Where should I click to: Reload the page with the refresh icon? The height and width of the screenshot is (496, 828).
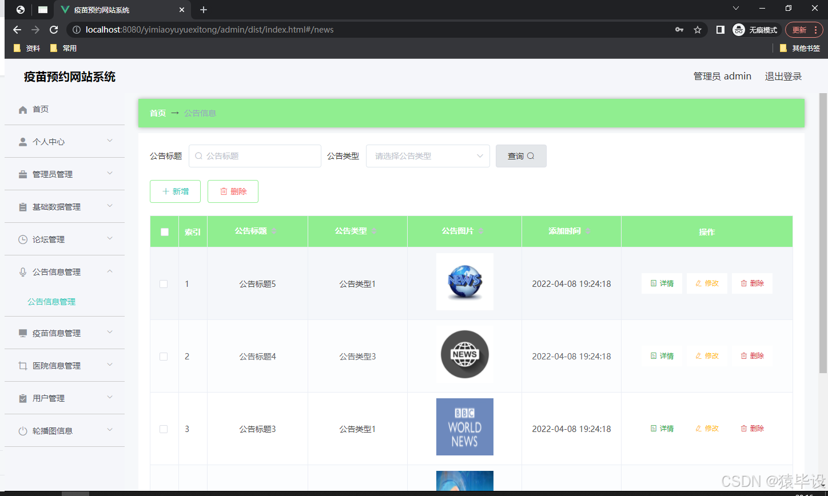(x=54, y=30)
